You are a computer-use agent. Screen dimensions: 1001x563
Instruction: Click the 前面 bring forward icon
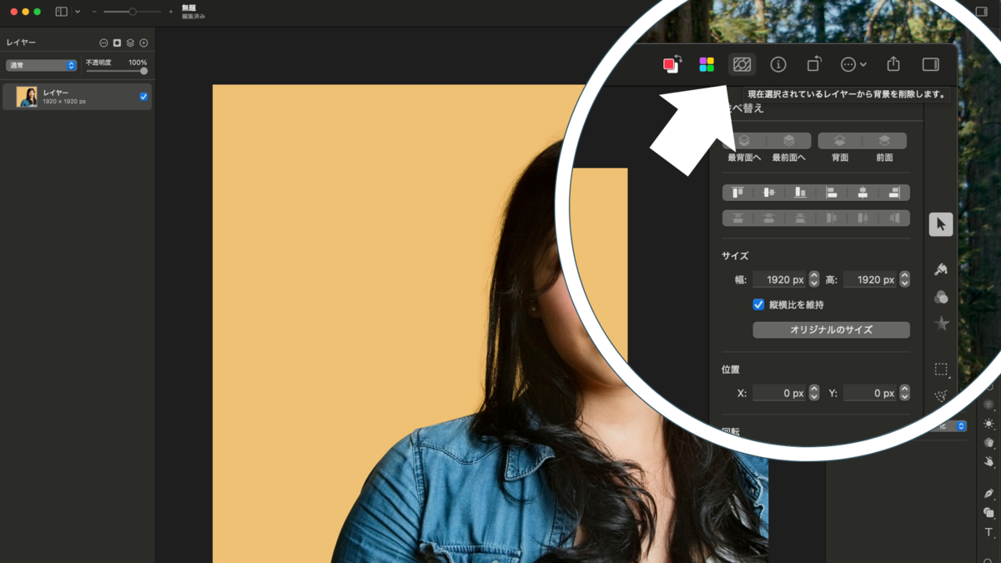[x=885, y=141]
